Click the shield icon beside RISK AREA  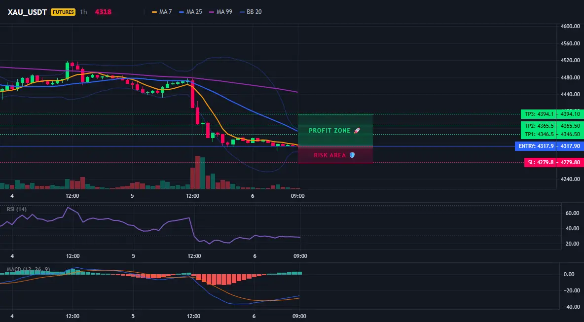352,155
